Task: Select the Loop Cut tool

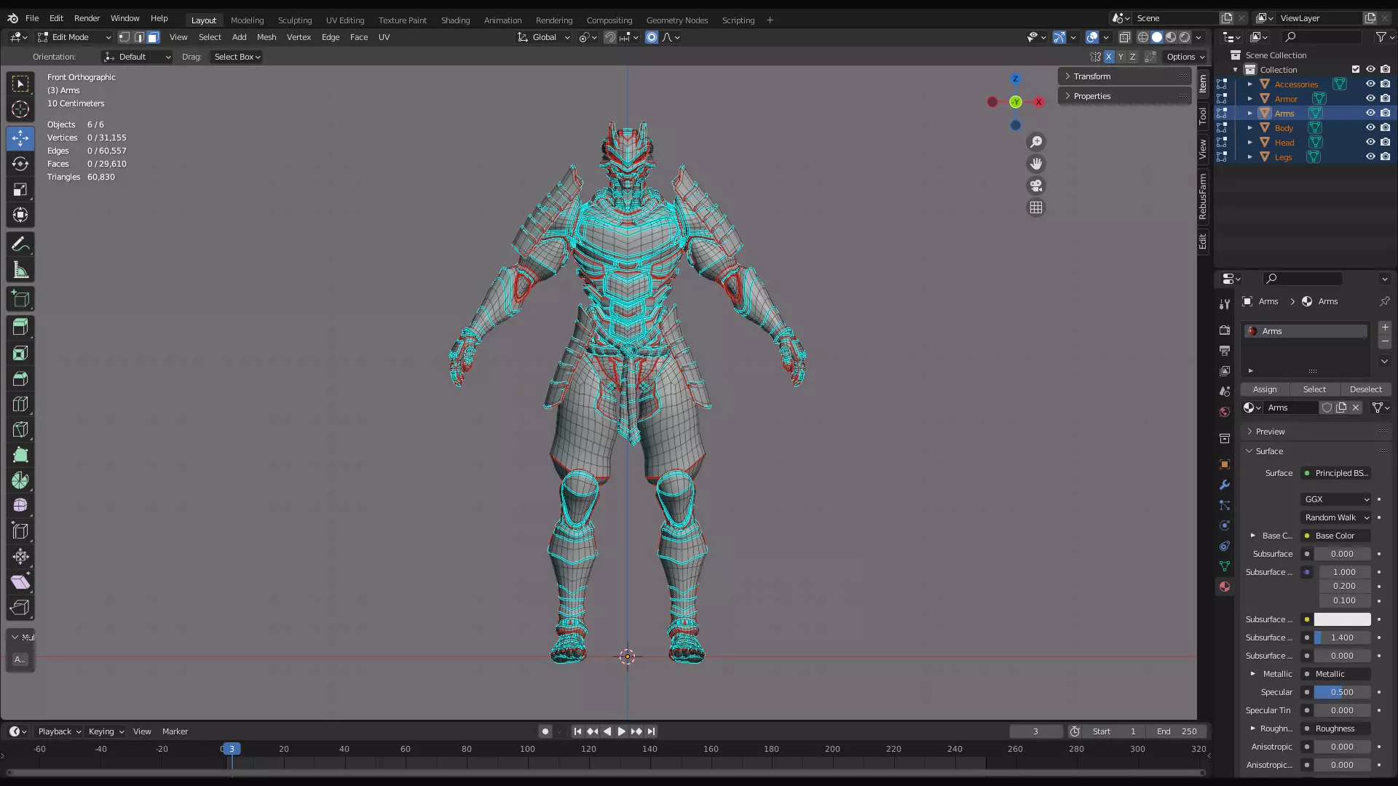Action: (x=20, y=404)
